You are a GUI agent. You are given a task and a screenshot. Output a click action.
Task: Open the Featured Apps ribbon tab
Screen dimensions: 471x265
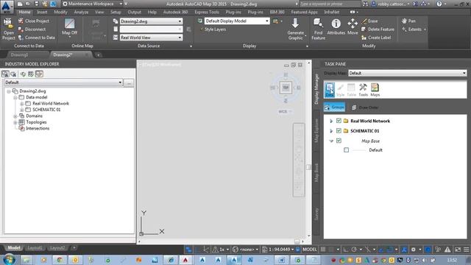point(304,12)
